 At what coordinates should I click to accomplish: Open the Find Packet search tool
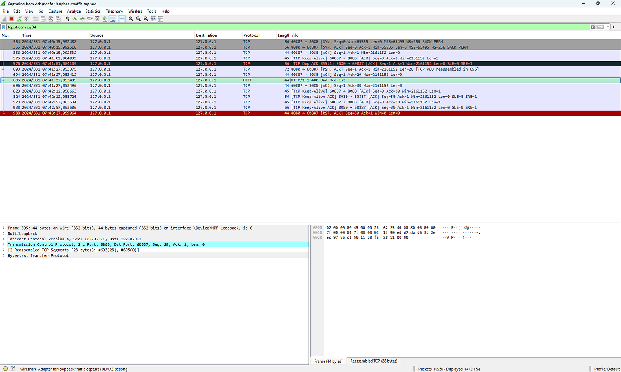pos(67,18)
